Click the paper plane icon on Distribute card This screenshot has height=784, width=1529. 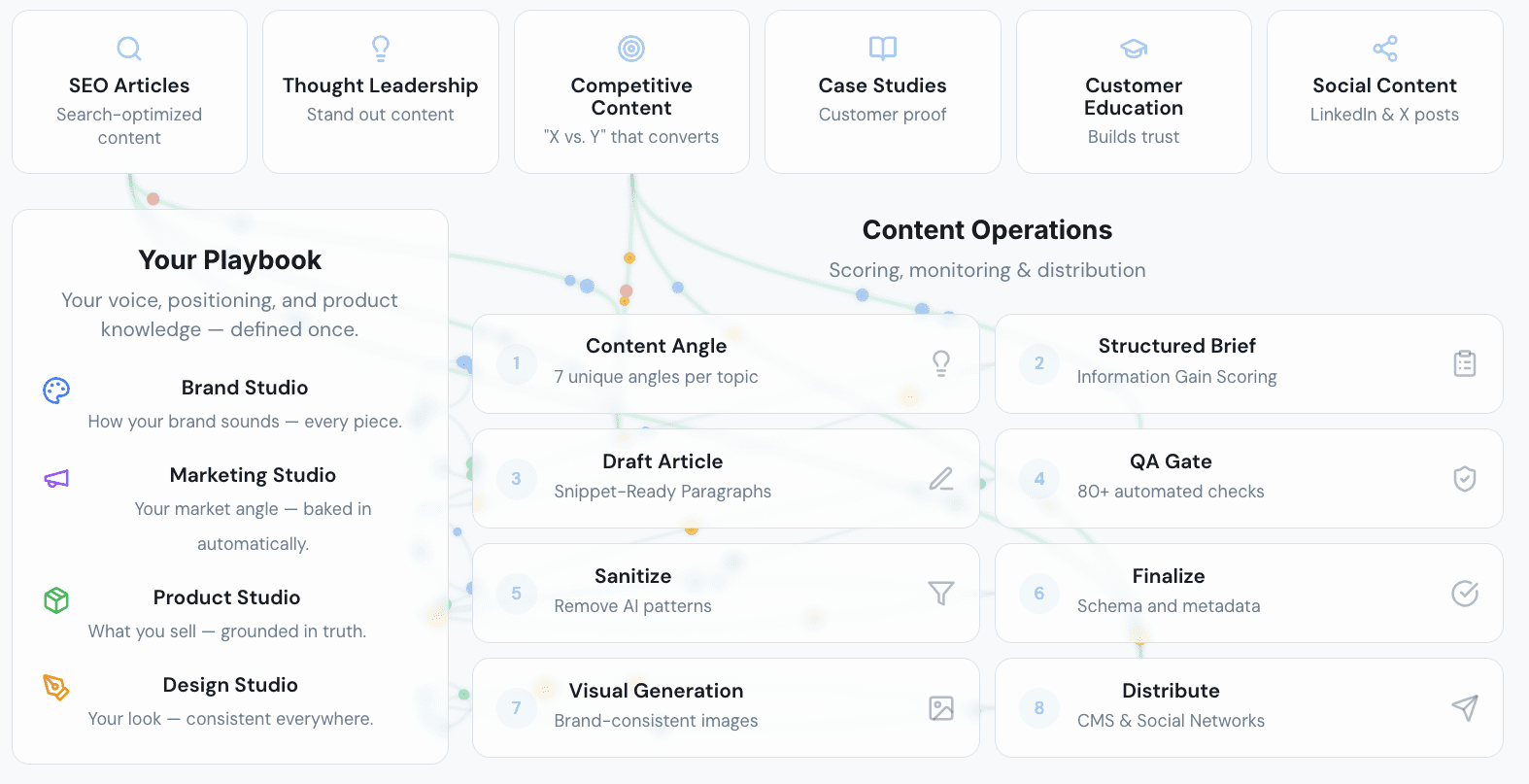(1465, 707)
